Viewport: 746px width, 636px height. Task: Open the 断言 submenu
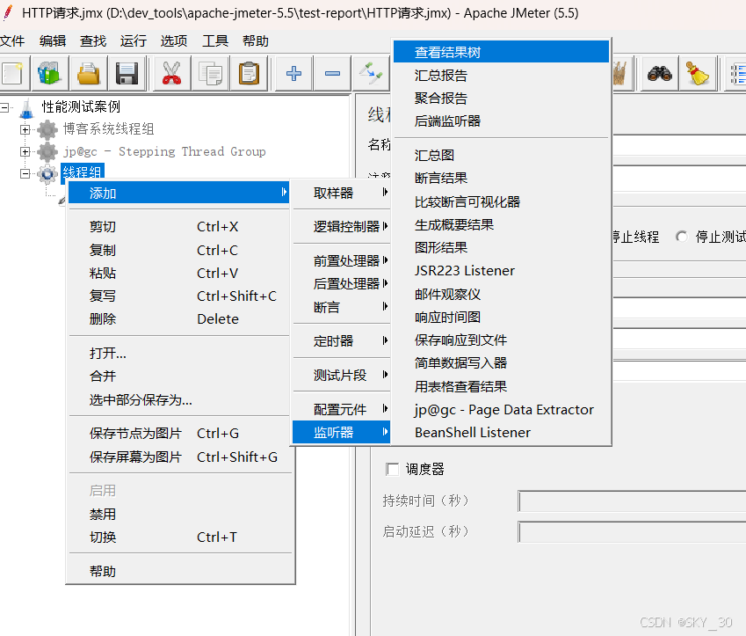(x=342, y=307)
